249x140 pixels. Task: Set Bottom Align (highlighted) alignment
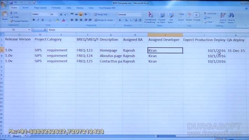tap(81, 14)
